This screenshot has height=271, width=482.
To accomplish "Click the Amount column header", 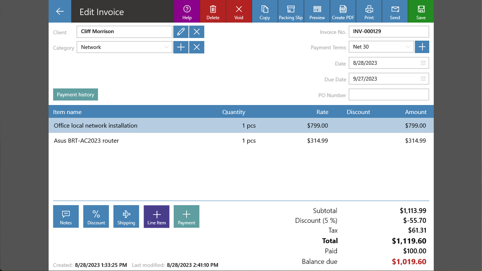I will coord(416,112).
